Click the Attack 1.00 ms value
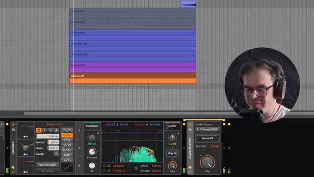Viewport: 314px width, 177px height. (156, 166)
